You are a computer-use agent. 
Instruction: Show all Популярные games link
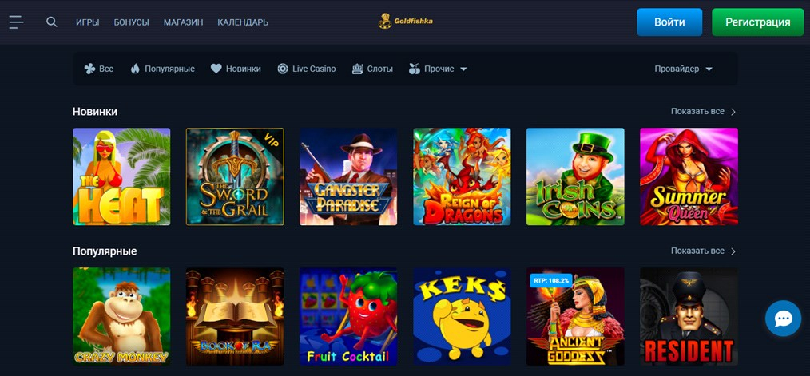click(x=703, y=251)
